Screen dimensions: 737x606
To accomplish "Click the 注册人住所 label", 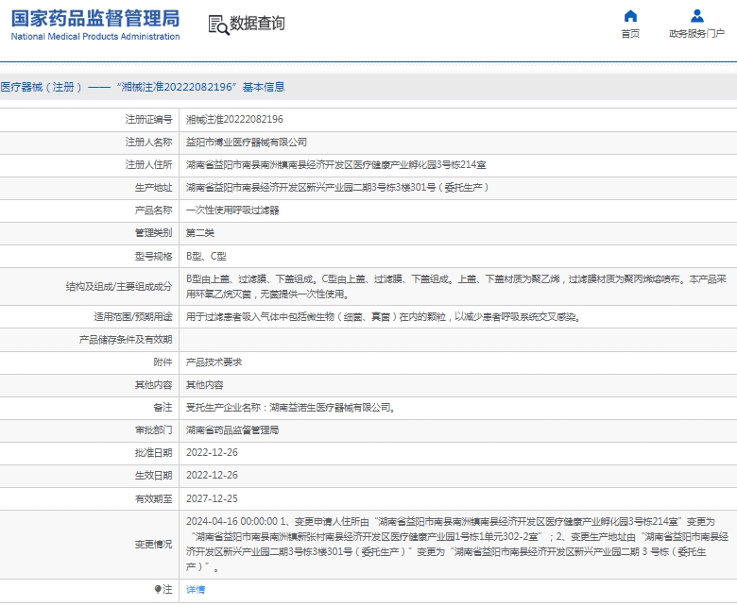I will coord(149,165).
